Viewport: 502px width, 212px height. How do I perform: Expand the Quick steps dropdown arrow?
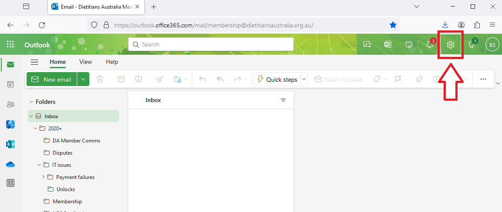[x=304, y=79]
